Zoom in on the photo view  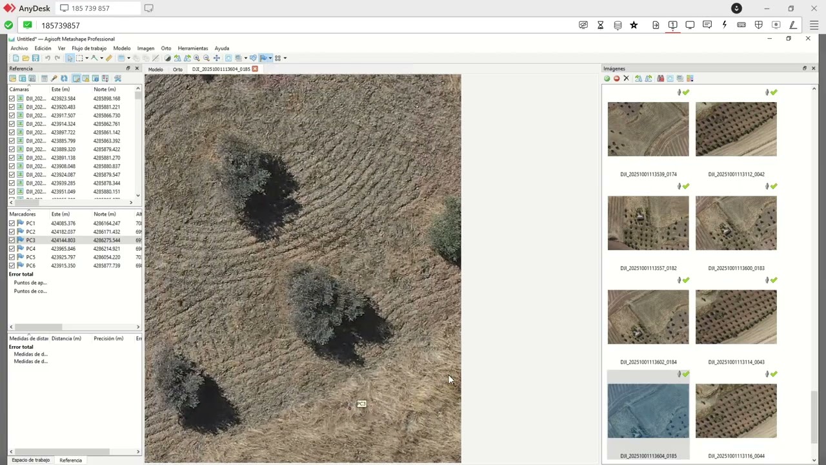197,58
